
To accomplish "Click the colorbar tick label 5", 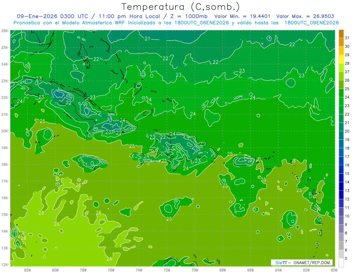I will point(346,259).
